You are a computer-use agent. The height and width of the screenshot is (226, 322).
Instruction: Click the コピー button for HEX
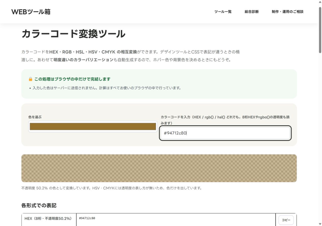(286, 220)
